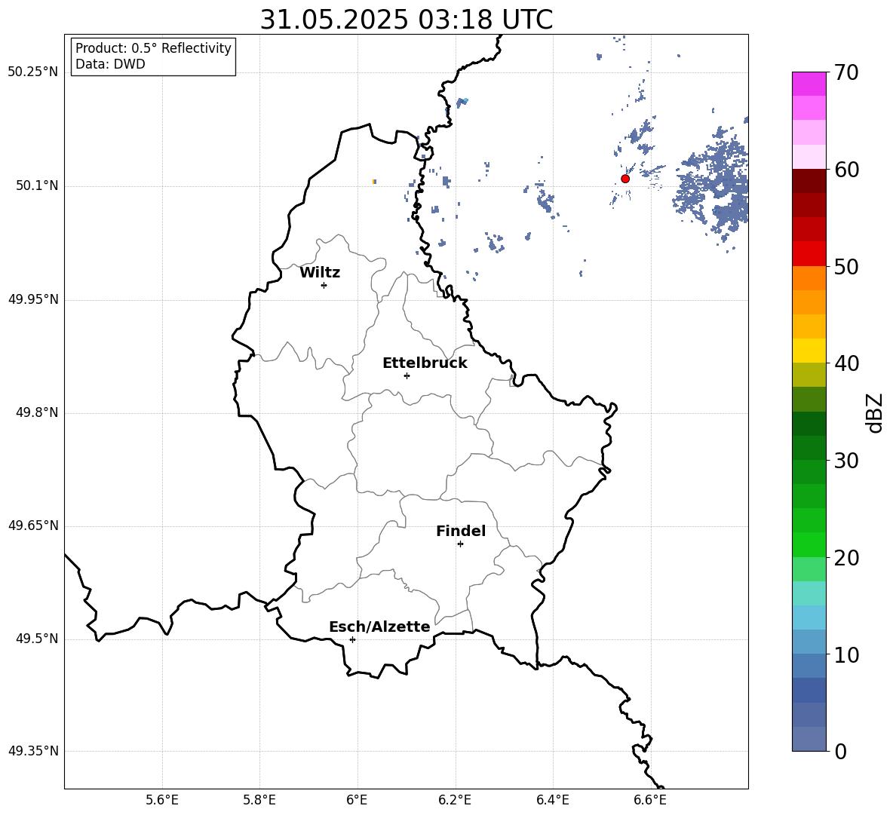893x815 pixels.
Task: Click the 50.1°N latitude label
Action: click(x=37, y=186)
